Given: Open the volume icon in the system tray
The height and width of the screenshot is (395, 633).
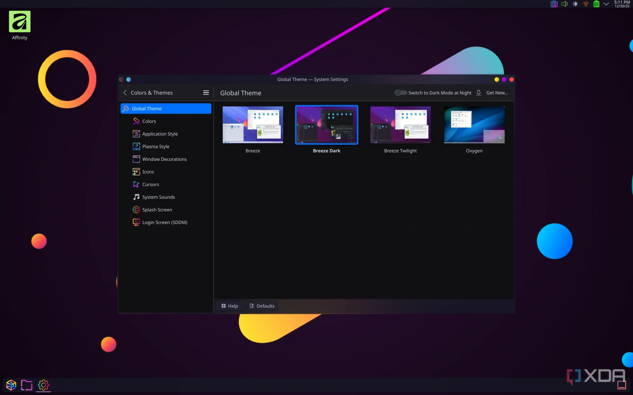Looking at the screenshot, I should (x=564, y=4).
